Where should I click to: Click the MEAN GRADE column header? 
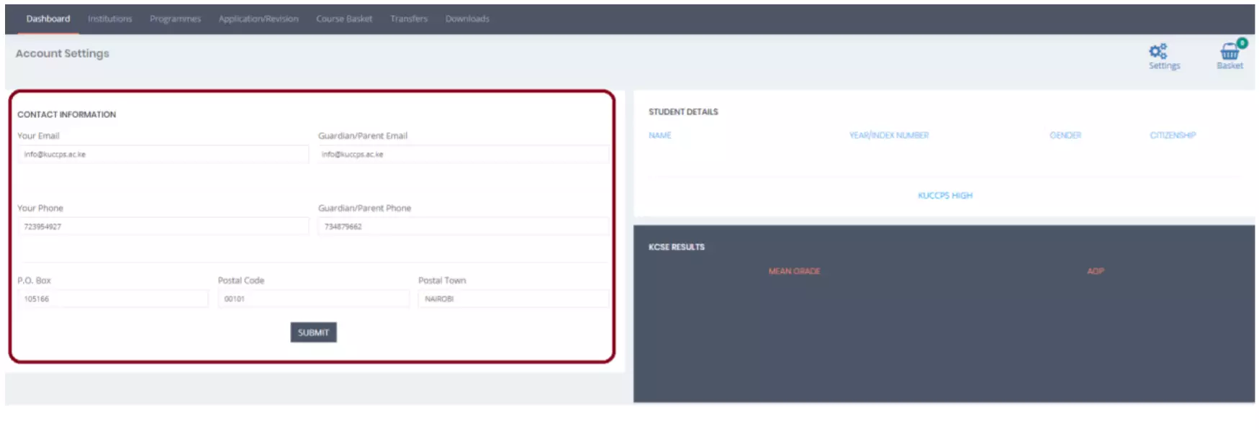click(794, 271)
